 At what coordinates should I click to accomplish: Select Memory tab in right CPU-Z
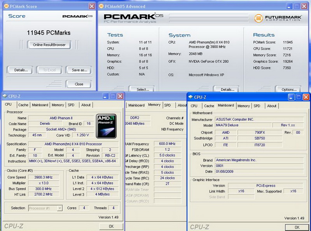(244, 106)
